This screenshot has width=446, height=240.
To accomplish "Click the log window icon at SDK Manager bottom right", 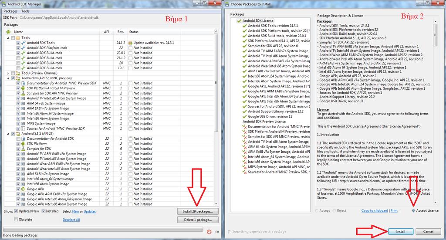I will pos(217,232).
